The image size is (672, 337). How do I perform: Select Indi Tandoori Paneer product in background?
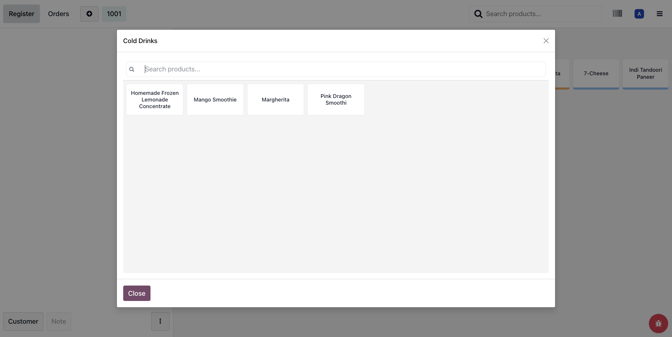[x=646, y=74]
